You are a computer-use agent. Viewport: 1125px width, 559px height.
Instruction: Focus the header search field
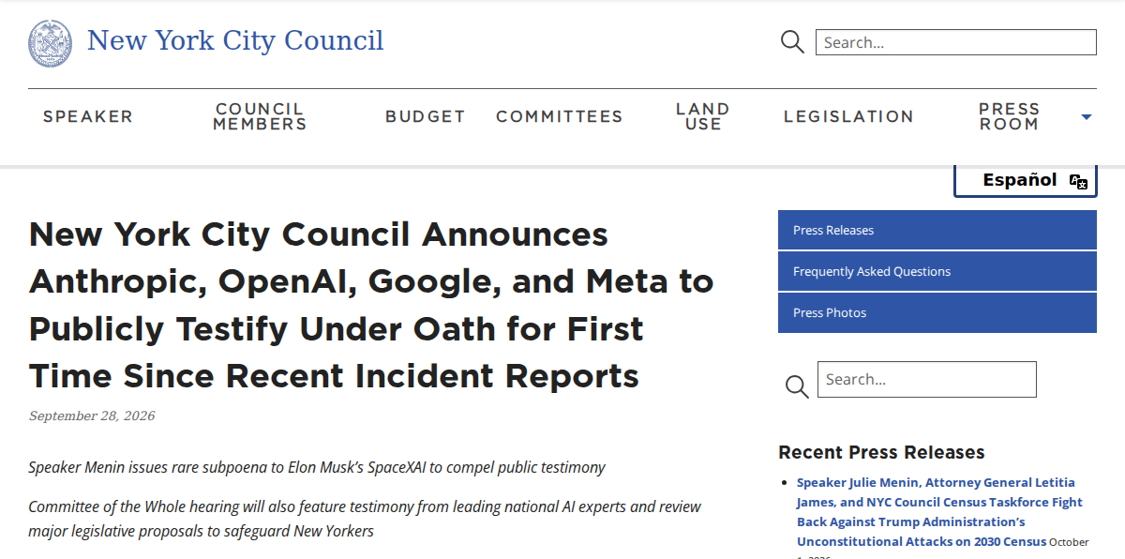point(956,42)
